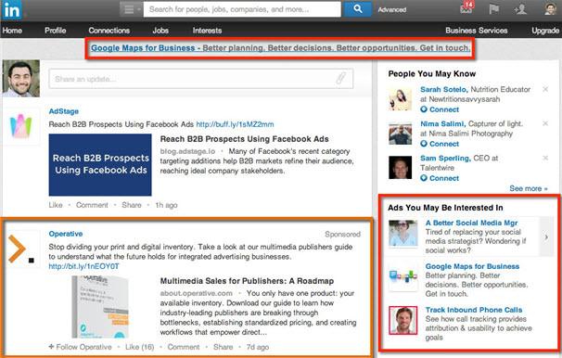Open Nima Salimi's profile name link
This screenshot has width=562, height=358.
click(x=442, y=123)
